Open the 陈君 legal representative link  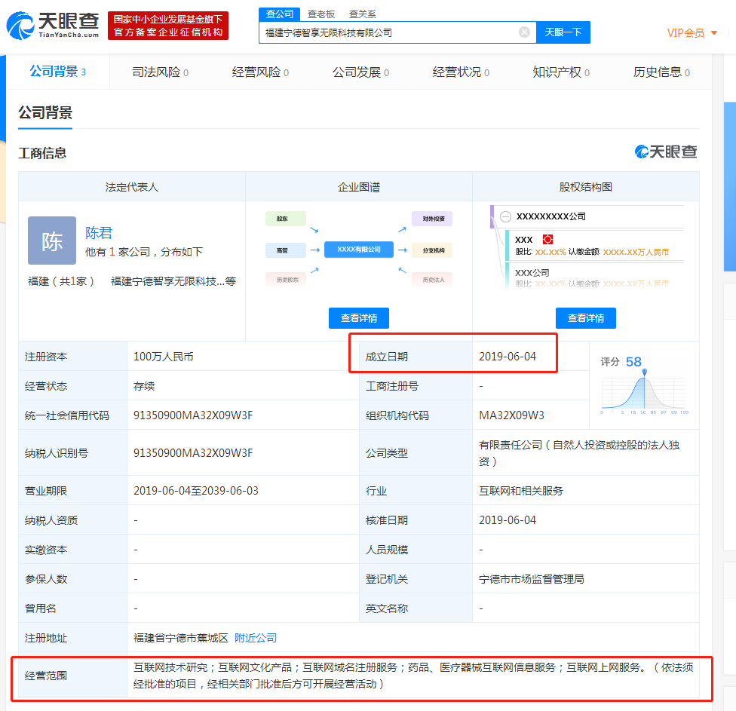(x=99, y=233)
